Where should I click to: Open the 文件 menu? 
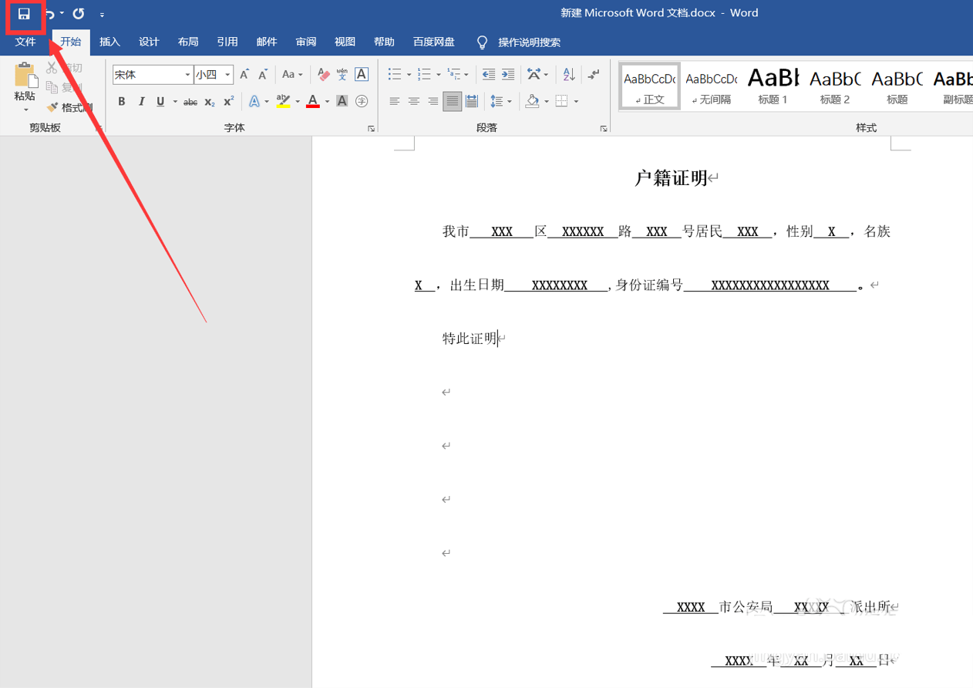pos(25,42)
